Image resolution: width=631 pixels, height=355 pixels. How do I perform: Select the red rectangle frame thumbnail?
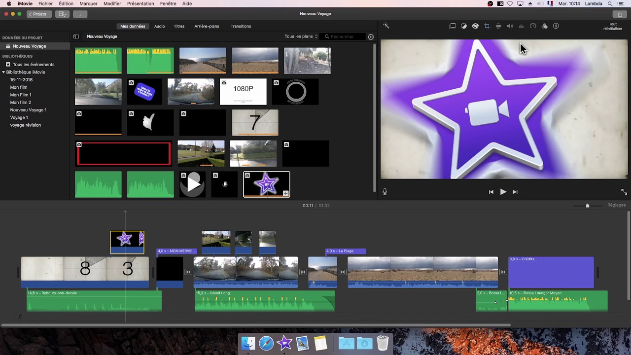(x=124, y=153)
